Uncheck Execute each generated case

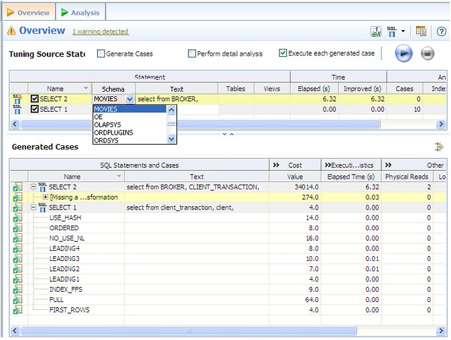click(x=283, y=54)
